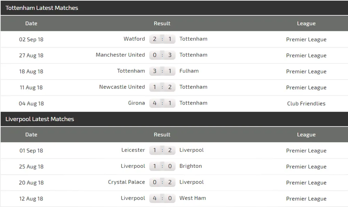Click the Date column header under Tottenham
The image size is (348, 207).
coord(31,24)
